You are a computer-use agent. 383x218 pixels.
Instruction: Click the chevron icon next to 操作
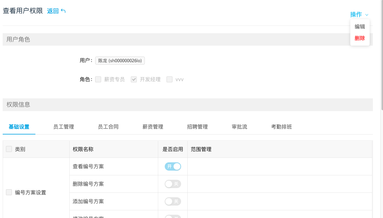[367, 15]
